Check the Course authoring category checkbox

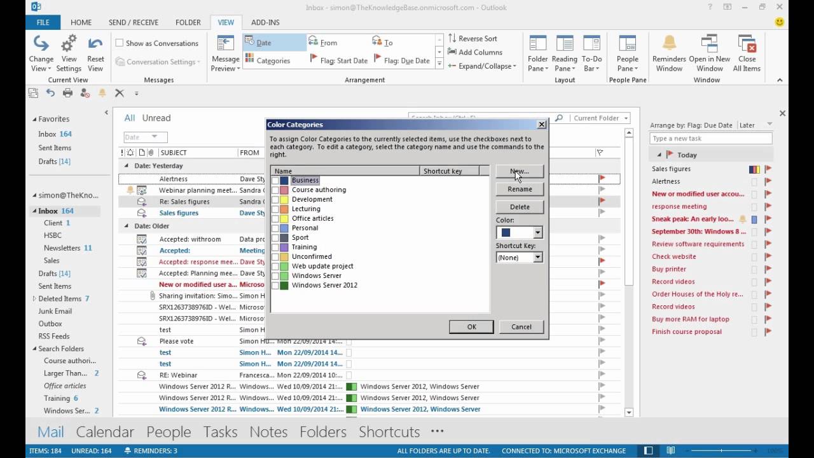(x=275, y=190)
